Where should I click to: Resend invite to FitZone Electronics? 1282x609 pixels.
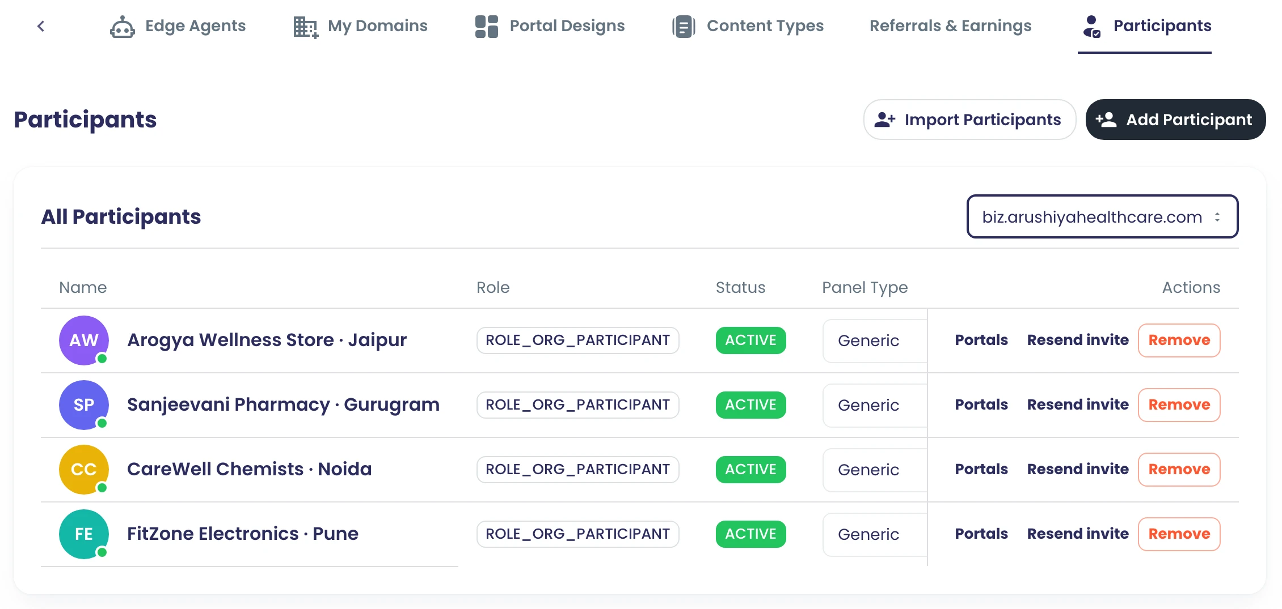click(x=1078, y=534)
